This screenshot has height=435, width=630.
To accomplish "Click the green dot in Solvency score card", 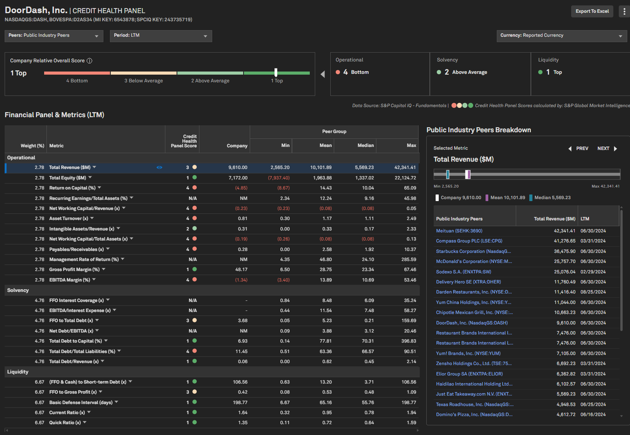I will (439, 72).
